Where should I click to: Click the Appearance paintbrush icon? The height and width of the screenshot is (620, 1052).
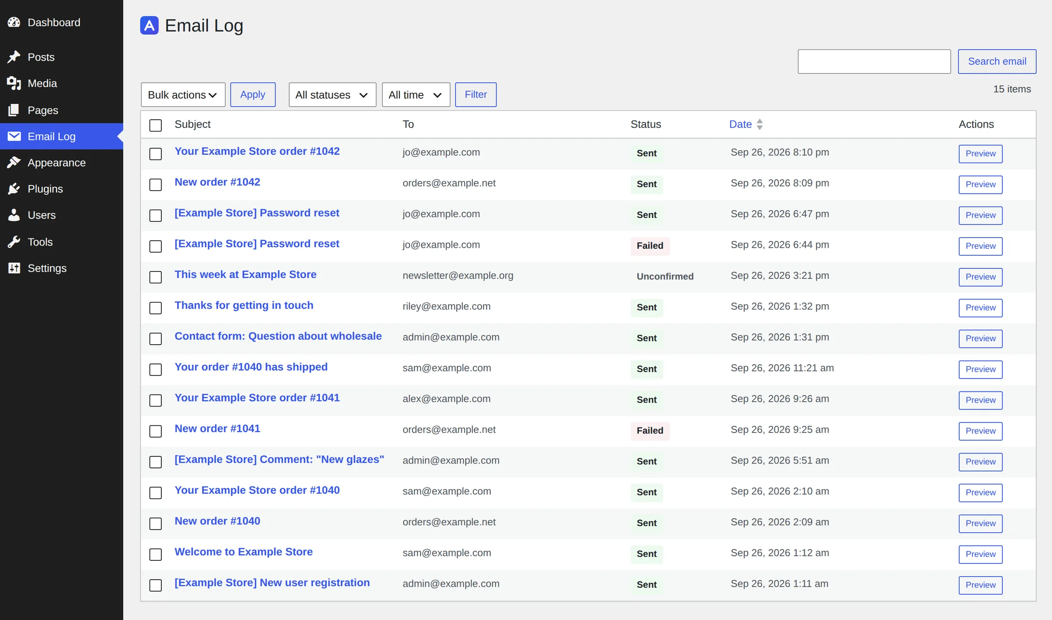point(14,163)
